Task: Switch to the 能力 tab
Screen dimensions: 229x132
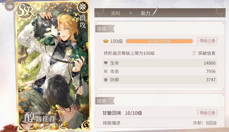Action: (x=145, y=13)
